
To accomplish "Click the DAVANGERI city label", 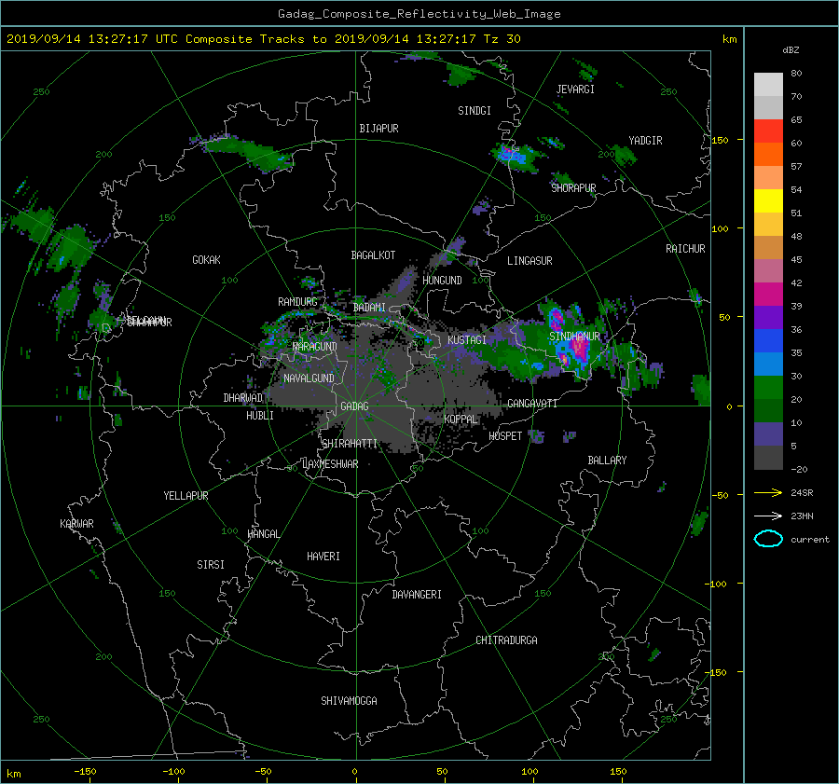I will (x=417, y=595).
